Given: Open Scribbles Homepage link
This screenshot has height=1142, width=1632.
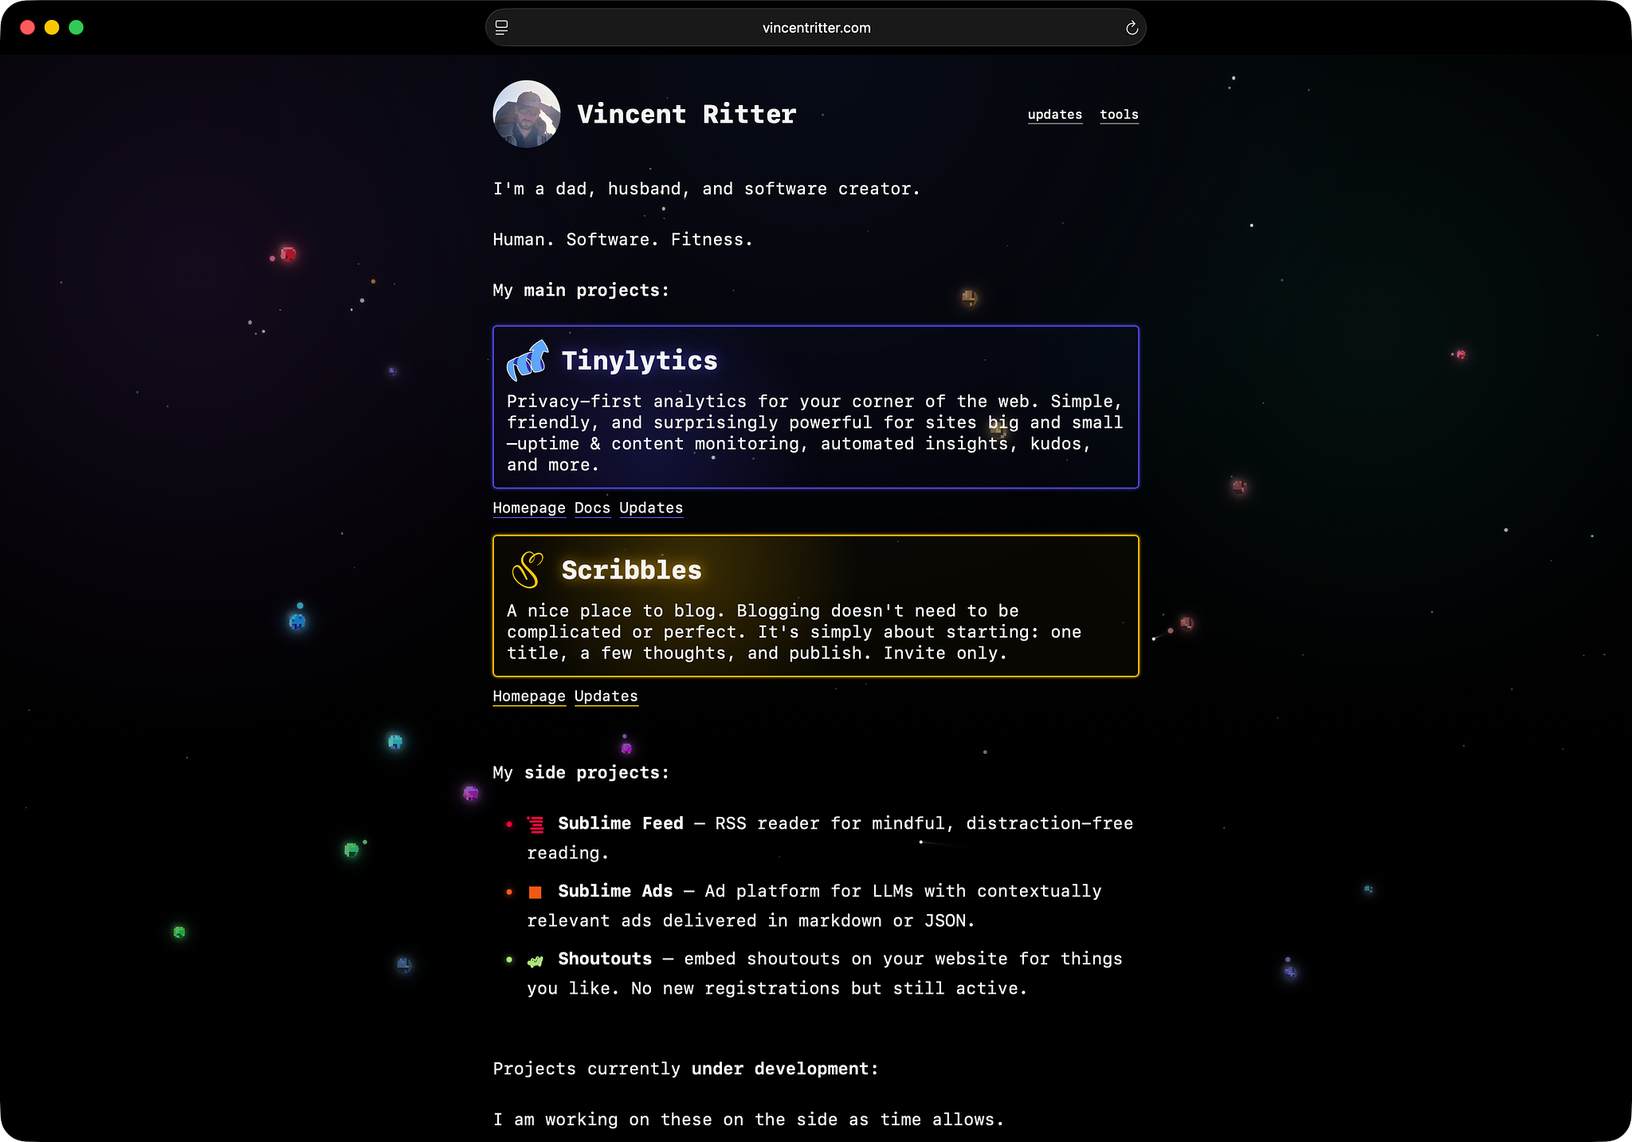Looking at the screenshot, I should pyautogui.click(x=528, y=696).
